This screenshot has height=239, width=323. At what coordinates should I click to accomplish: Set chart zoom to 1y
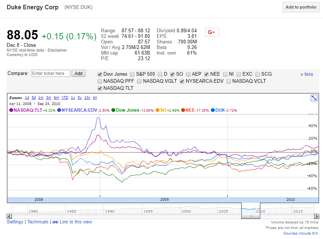point(73,98)
